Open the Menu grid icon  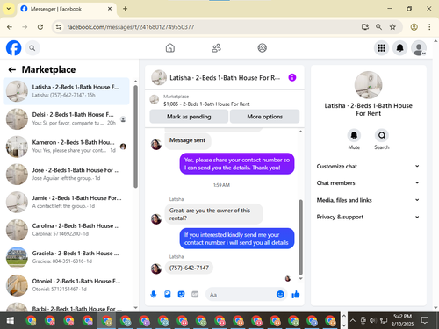tap(381, 48)
